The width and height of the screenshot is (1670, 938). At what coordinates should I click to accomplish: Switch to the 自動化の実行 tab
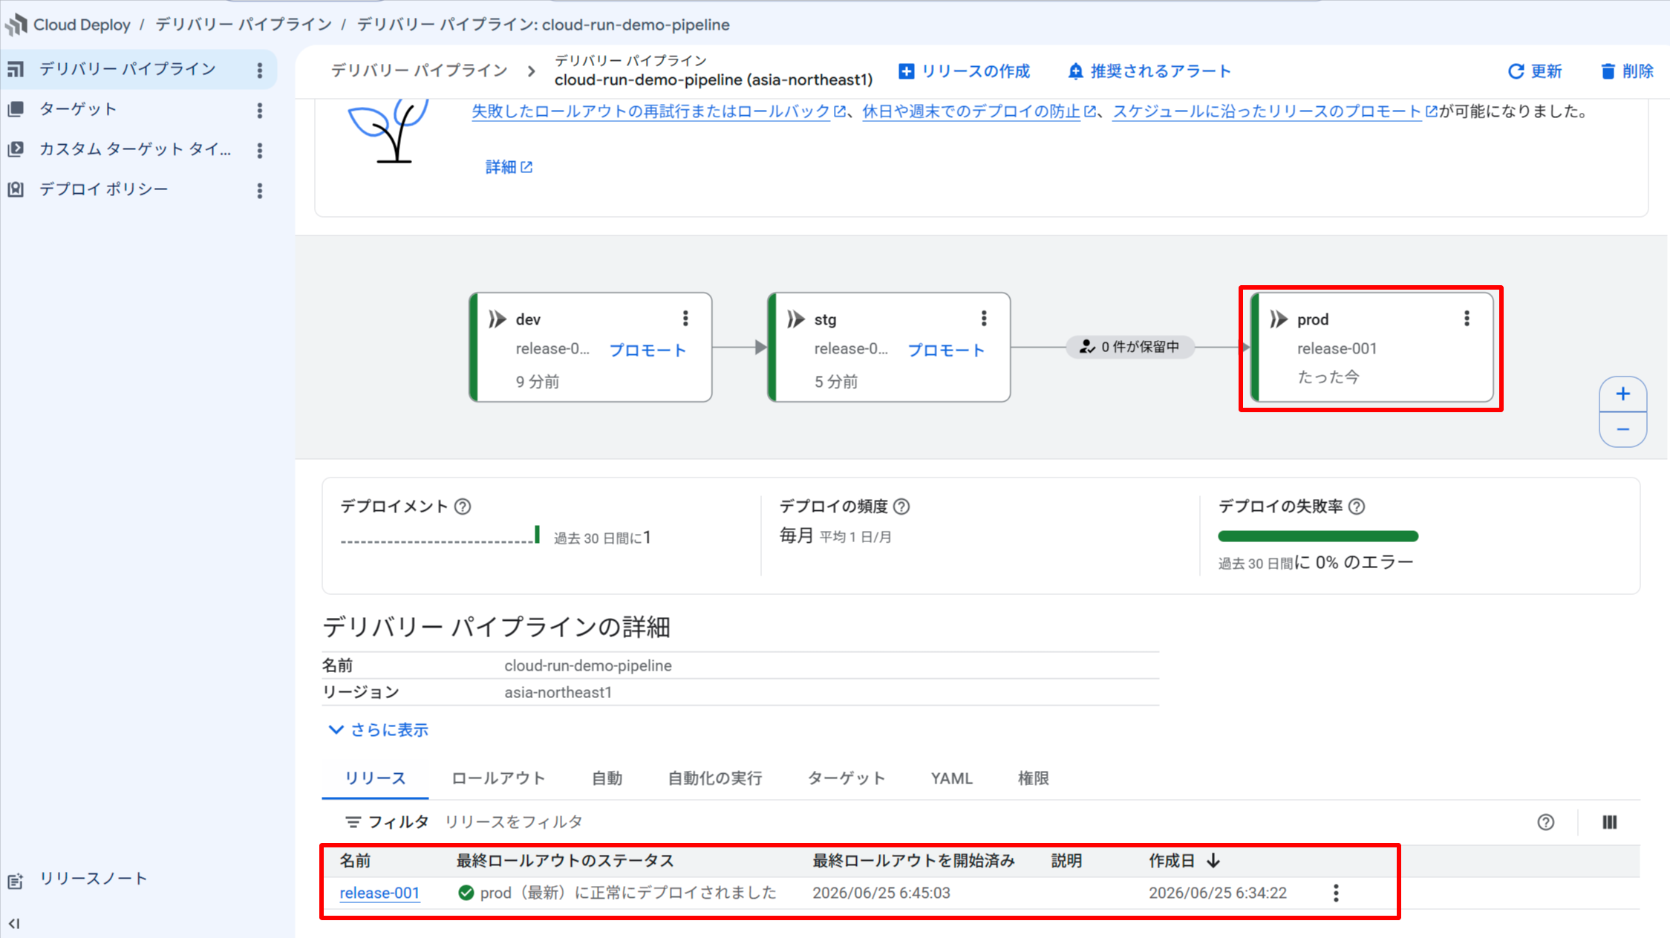click(715, 778)
